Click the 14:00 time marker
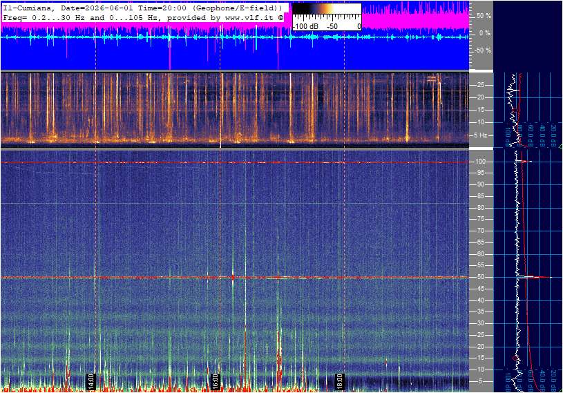The width and height of the screenshot is (563, 393). pyautogui.click(x=91, y=381)
